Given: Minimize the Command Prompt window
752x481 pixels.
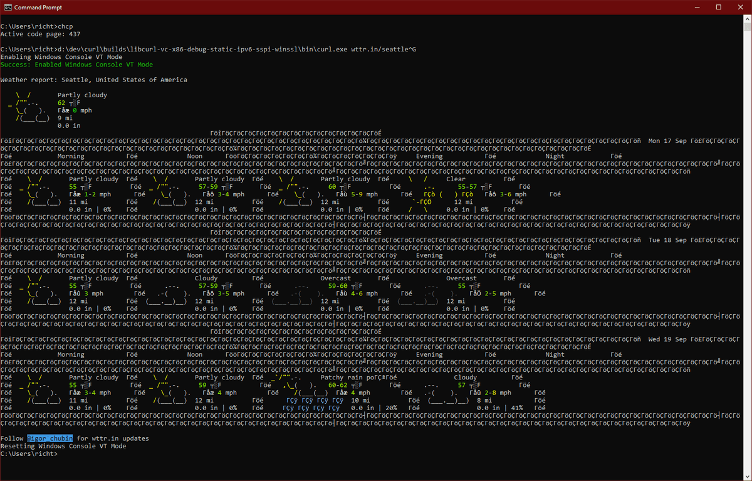Looking at the screenshot, I should pos(689,8).
